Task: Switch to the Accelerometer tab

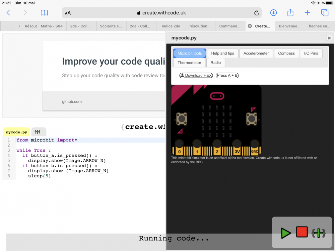Action: tap(256, 53)
